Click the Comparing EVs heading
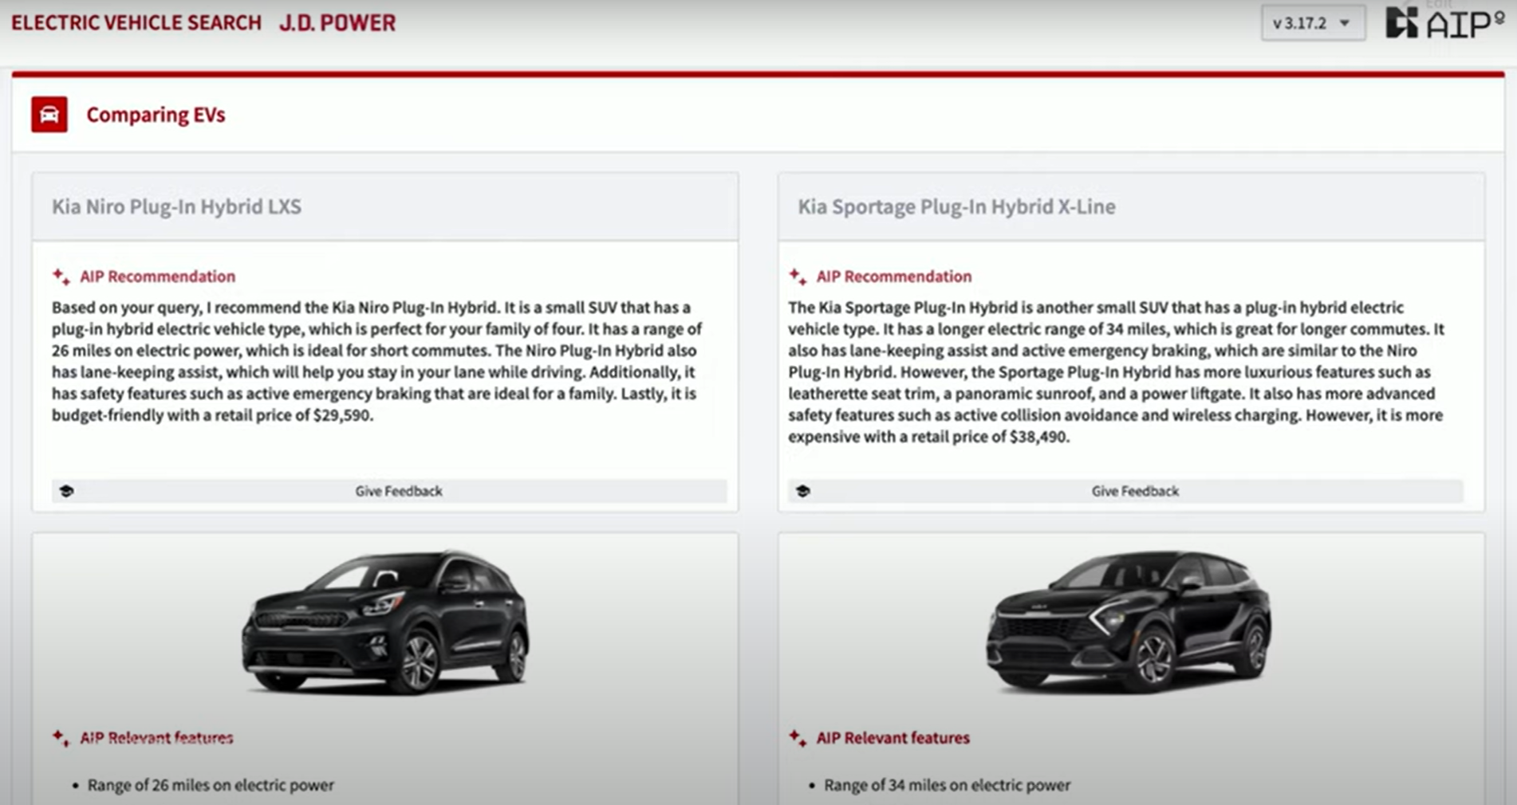 coord(156,115)
